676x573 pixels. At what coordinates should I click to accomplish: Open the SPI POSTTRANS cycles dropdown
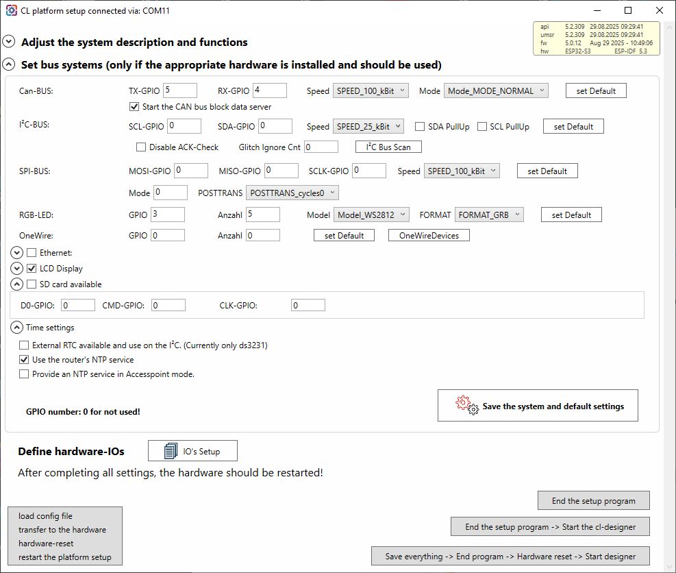292,193
